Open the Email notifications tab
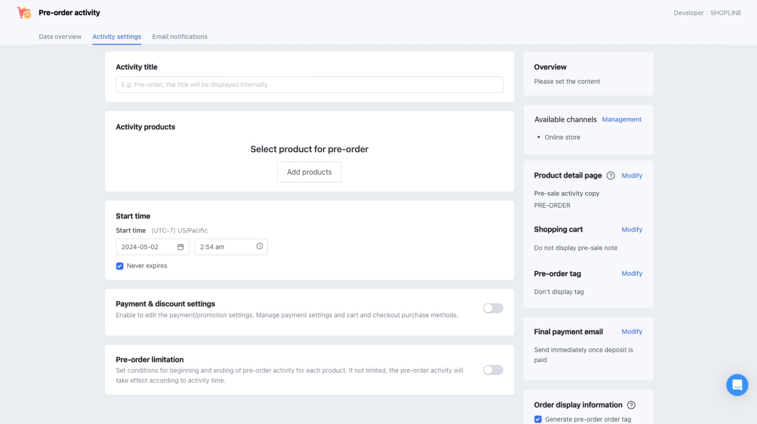 point(180,37)
